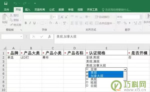Click the list box scroll up arrow
The height and width of the screenshot is (92, 150).
point(125,70)
